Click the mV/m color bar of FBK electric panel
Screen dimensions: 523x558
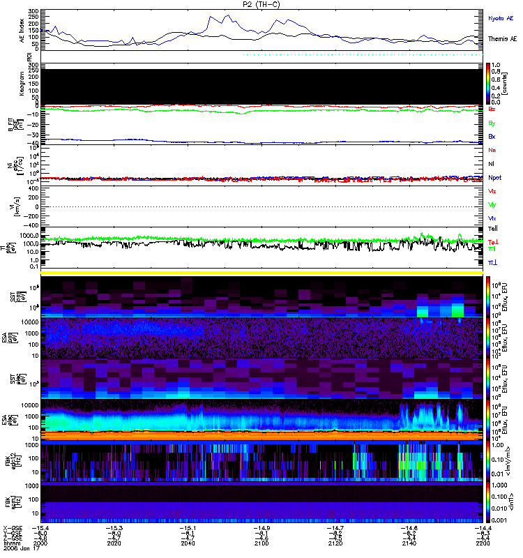coord(488,461)
